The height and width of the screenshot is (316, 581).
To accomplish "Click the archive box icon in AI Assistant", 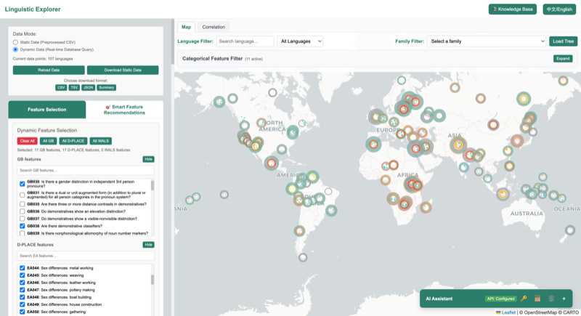I will pos(537,299).
